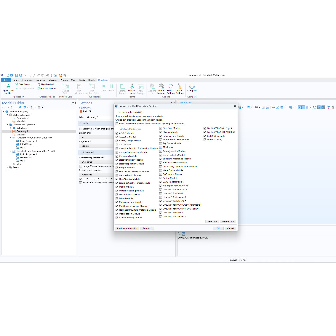336x336 pixels.
Task: Expand the Definitions tree node
Action: tap(10, 128)
